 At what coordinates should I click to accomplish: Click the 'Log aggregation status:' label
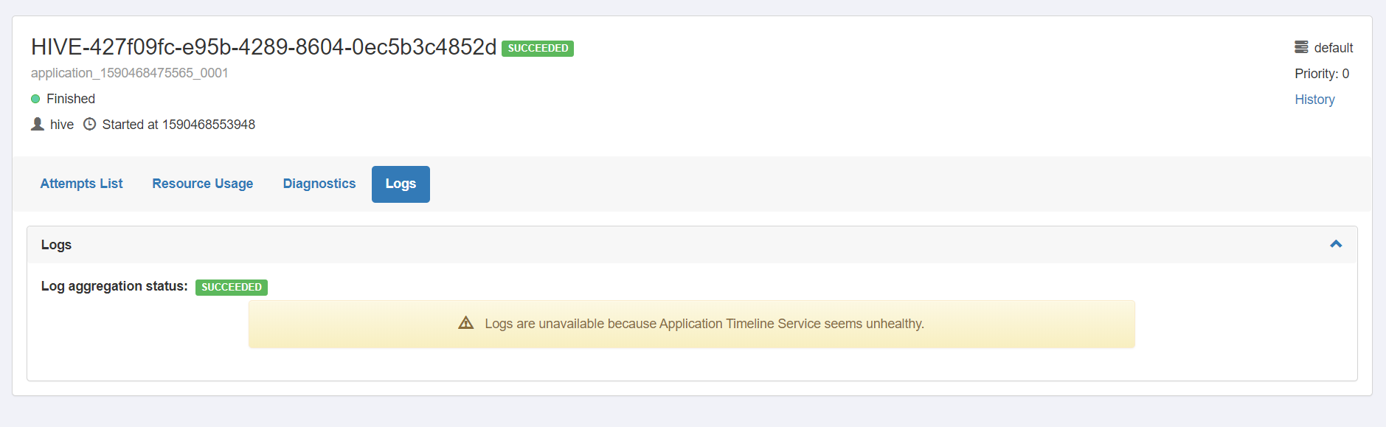(114, 286)
